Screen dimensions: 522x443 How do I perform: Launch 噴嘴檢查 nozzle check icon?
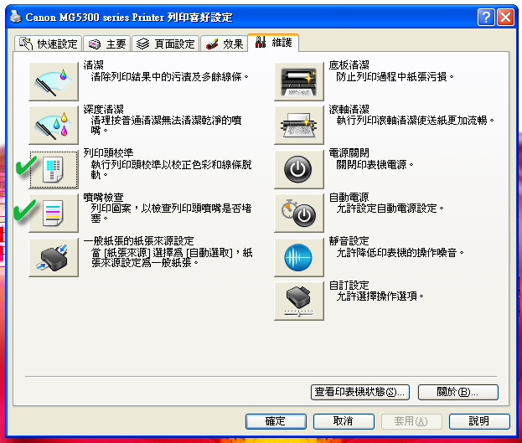pyautogui.click(x=54, y=213)
